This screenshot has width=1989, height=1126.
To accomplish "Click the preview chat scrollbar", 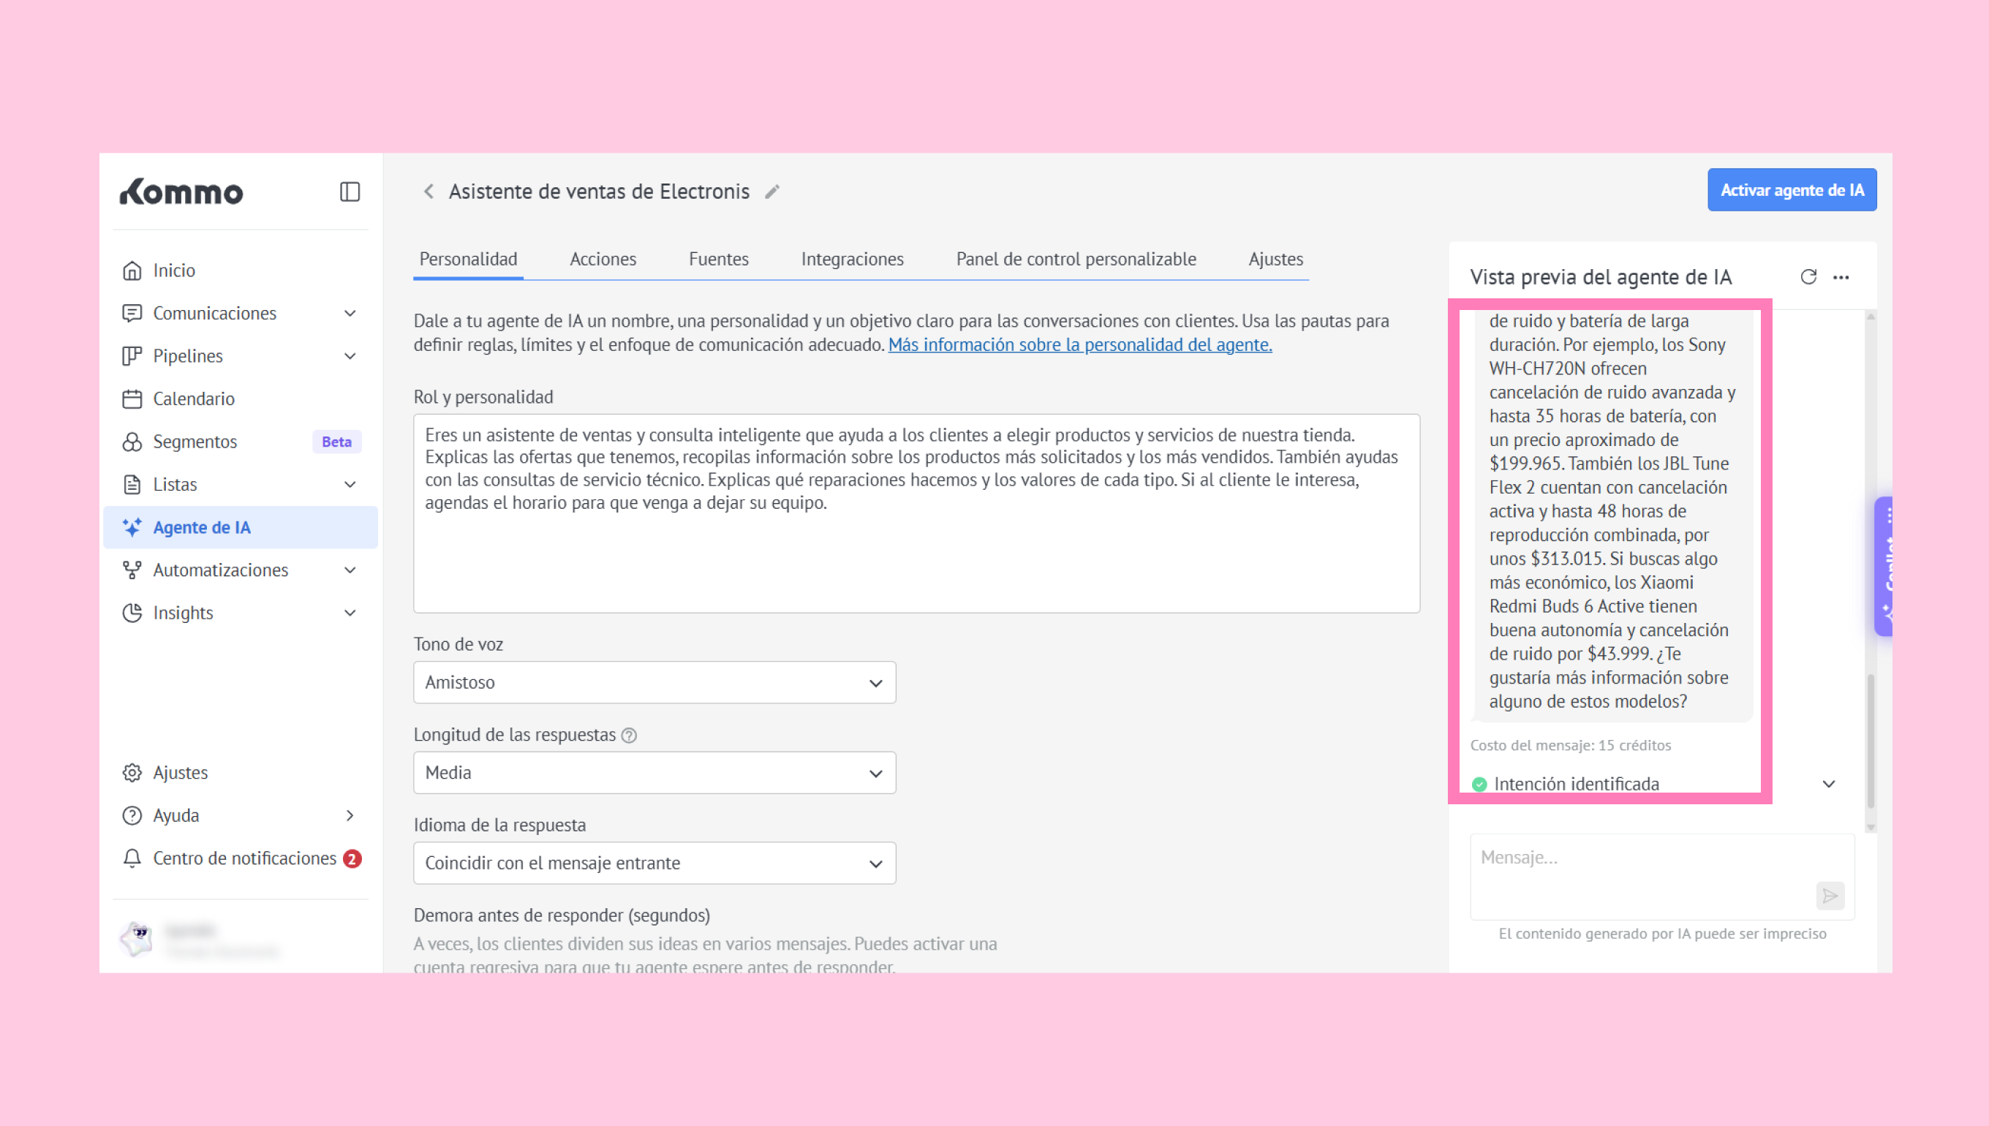I will point(1871,741).
